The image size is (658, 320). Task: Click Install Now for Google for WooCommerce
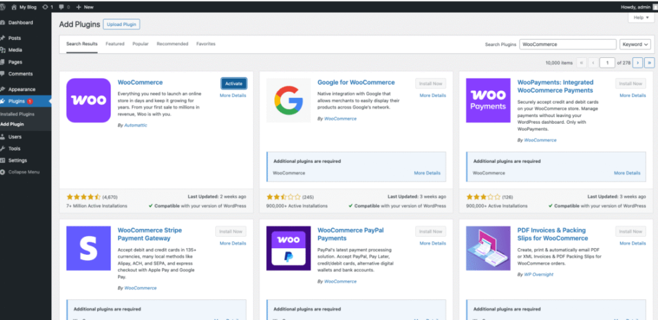[431, 84]
